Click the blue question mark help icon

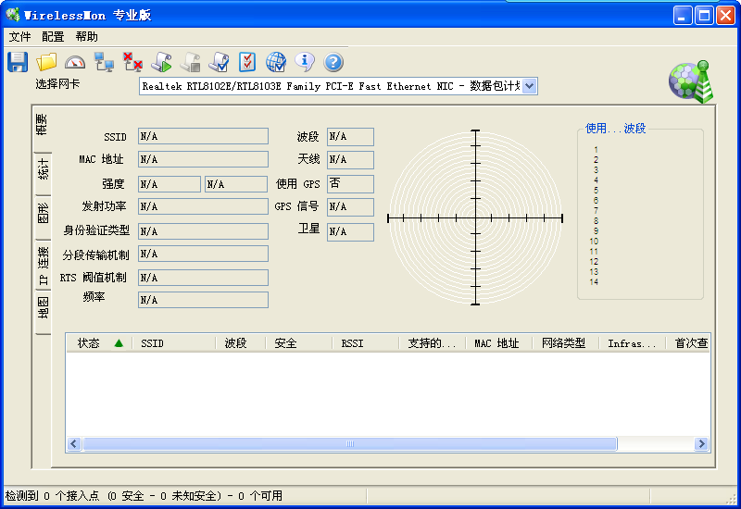(333, 62)
